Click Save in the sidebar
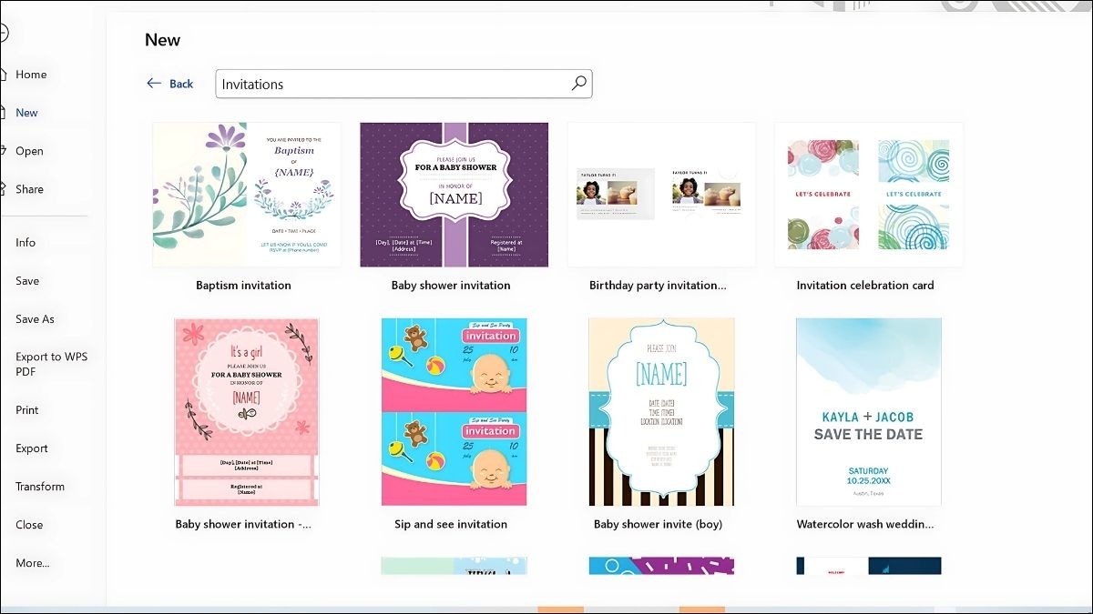 tap(27, 280)
